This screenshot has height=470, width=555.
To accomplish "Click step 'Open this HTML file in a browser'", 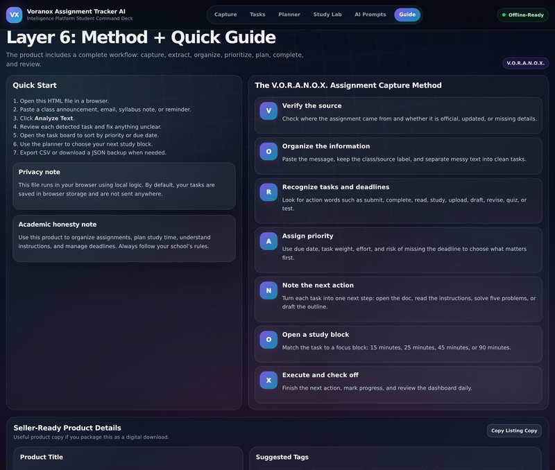I will pos(64,101).
